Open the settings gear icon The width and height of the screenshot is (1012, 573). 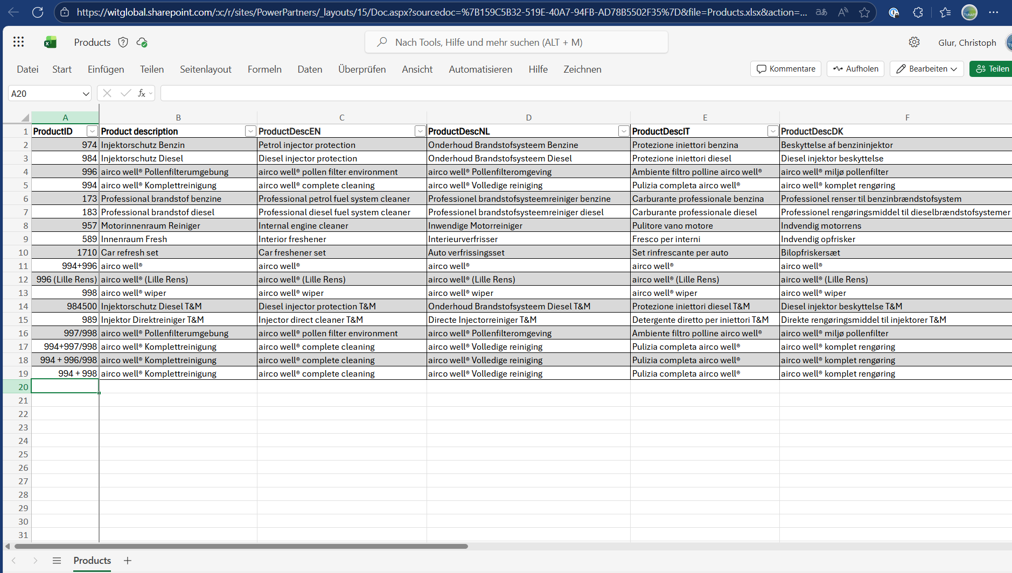(x=914, y=42)
